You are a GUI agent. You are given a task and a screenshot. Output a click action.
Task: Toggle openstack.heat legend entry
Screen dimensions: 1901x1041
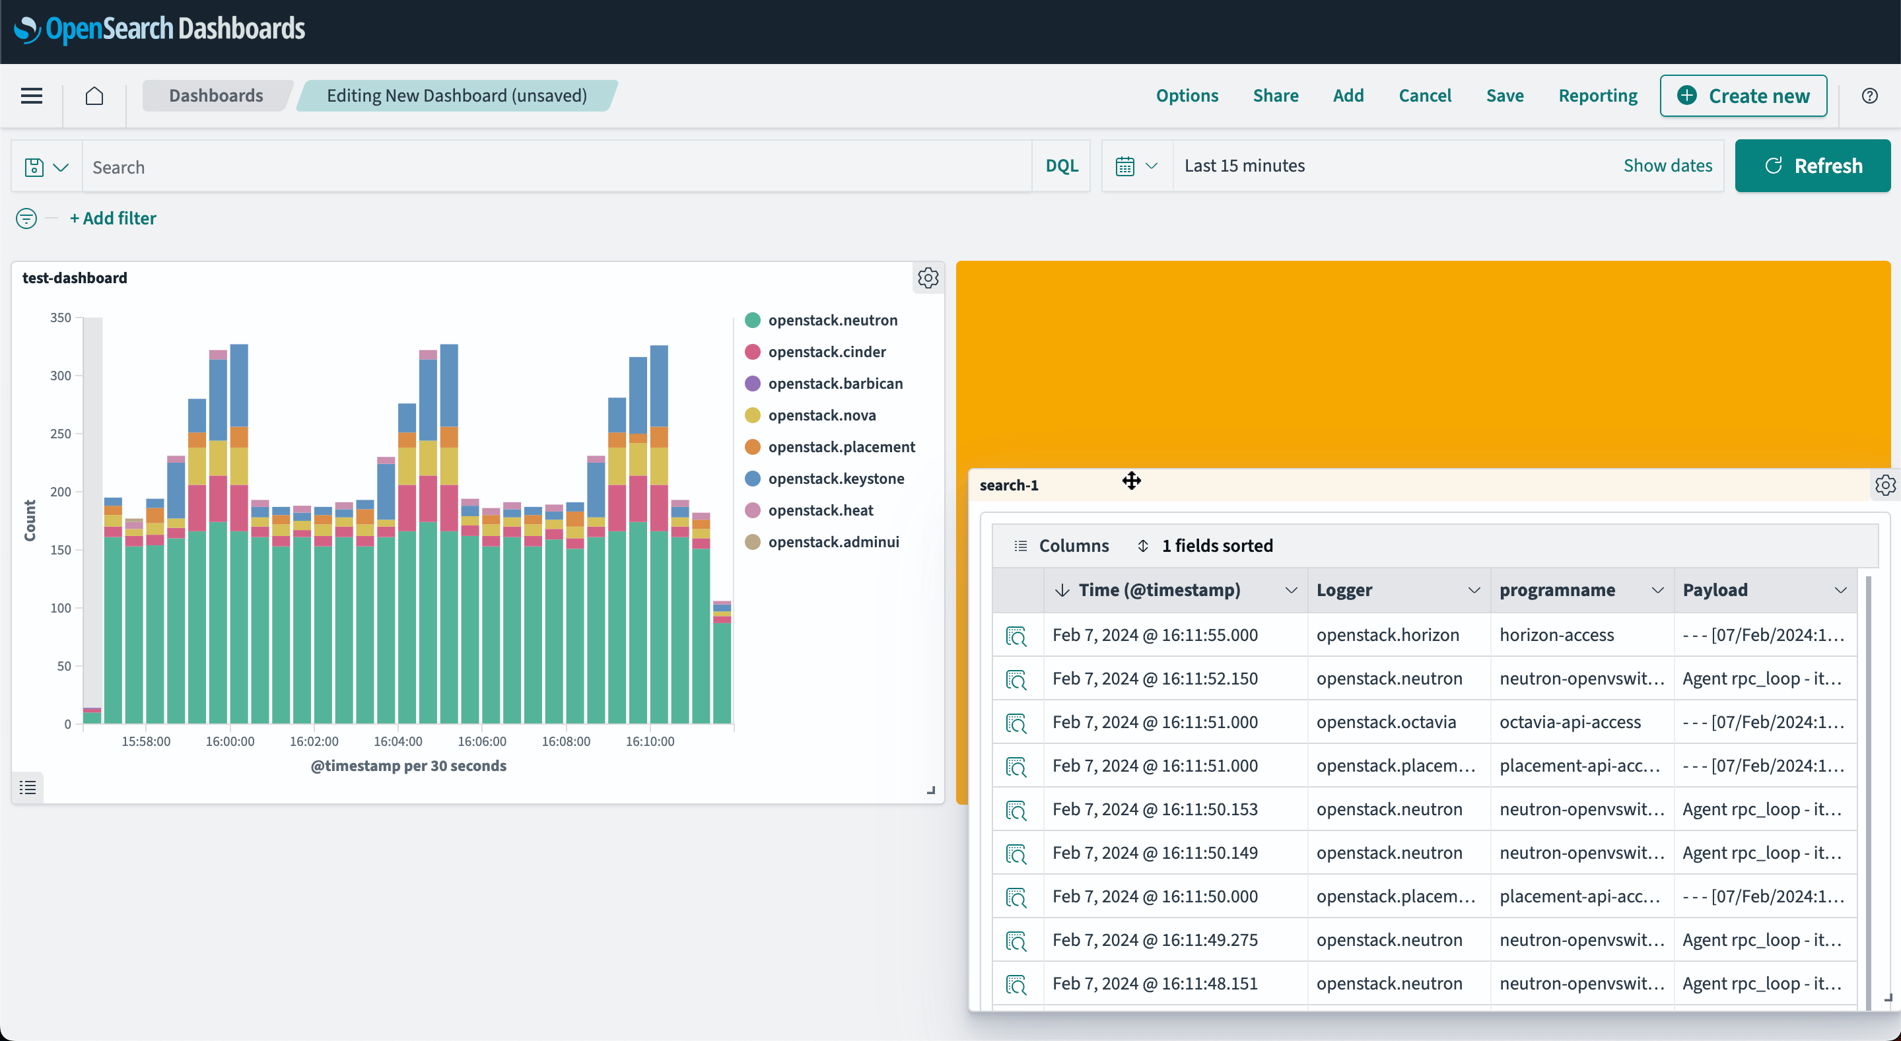tap(820, 510)
